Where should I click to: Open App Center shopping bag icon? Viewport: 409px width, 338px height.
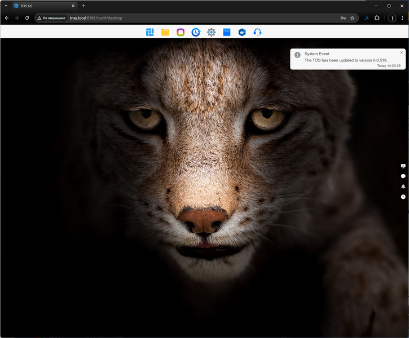tap(227, 32)
